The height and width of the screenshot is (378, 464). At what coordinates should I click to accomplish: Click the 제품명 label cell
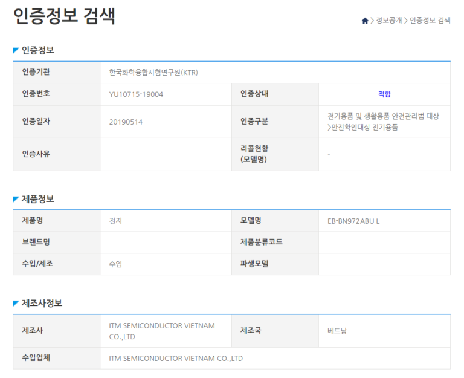click(57, 221)
